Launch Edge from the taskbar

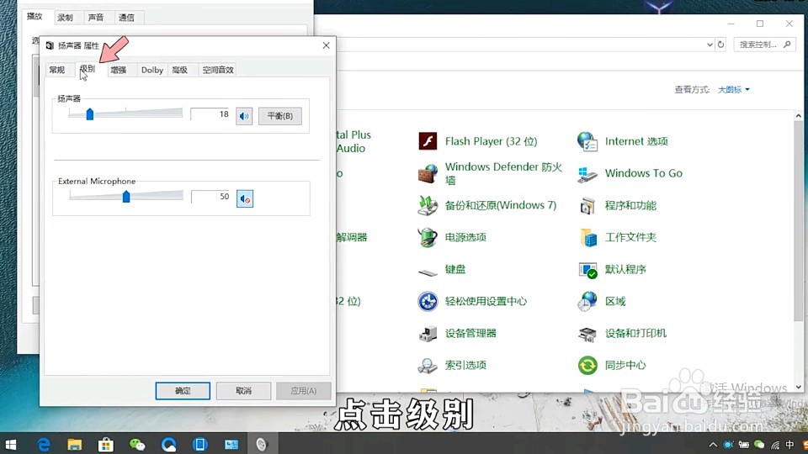coord(44,444)
